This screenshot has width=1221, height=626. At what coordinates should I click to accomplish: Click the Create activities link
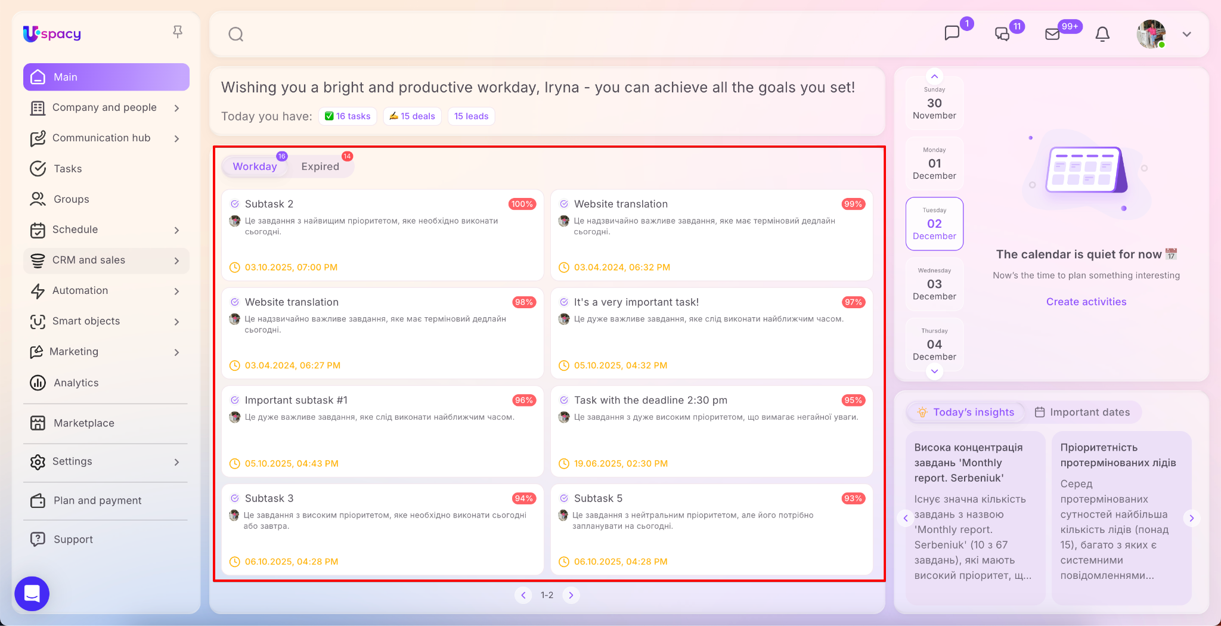pyautogui.click(x=1086, y=302)
